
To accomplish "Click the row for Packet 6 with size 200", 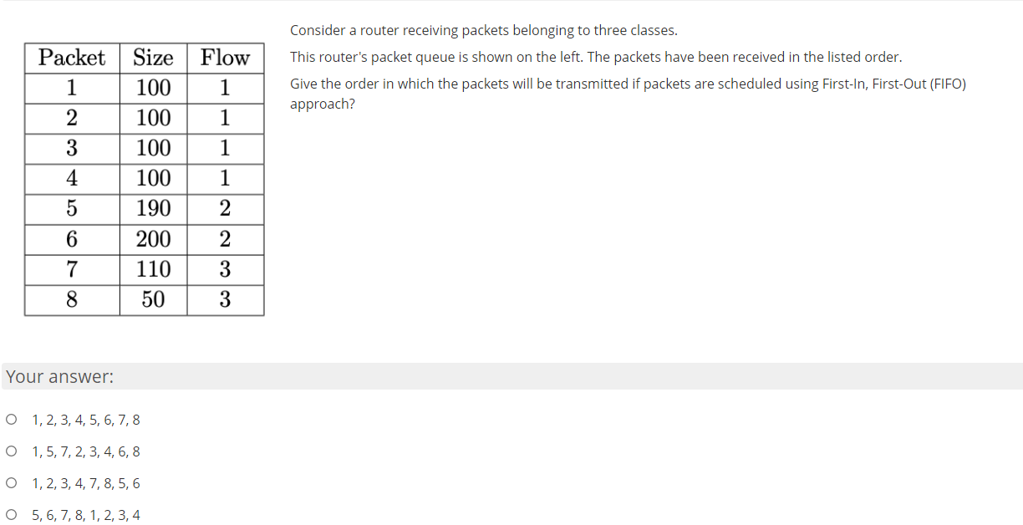I will click(142, 239).
